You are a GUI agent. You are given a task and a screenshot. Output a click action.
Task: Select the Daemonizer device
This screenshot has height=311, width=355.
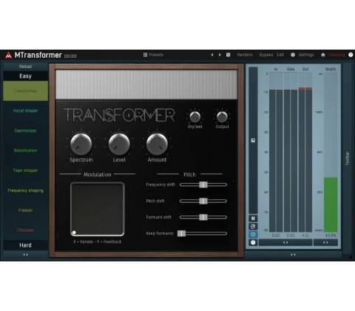click(x=25, y=130)
